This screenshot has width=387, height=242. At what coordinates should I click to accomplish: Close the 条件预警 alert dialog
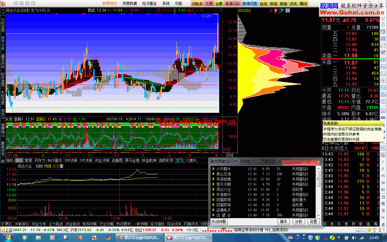coord(318,162)
